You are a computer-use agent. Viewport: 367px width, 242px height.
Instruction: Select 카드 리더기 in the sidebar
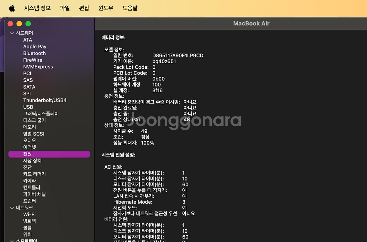tap(35, 174)
